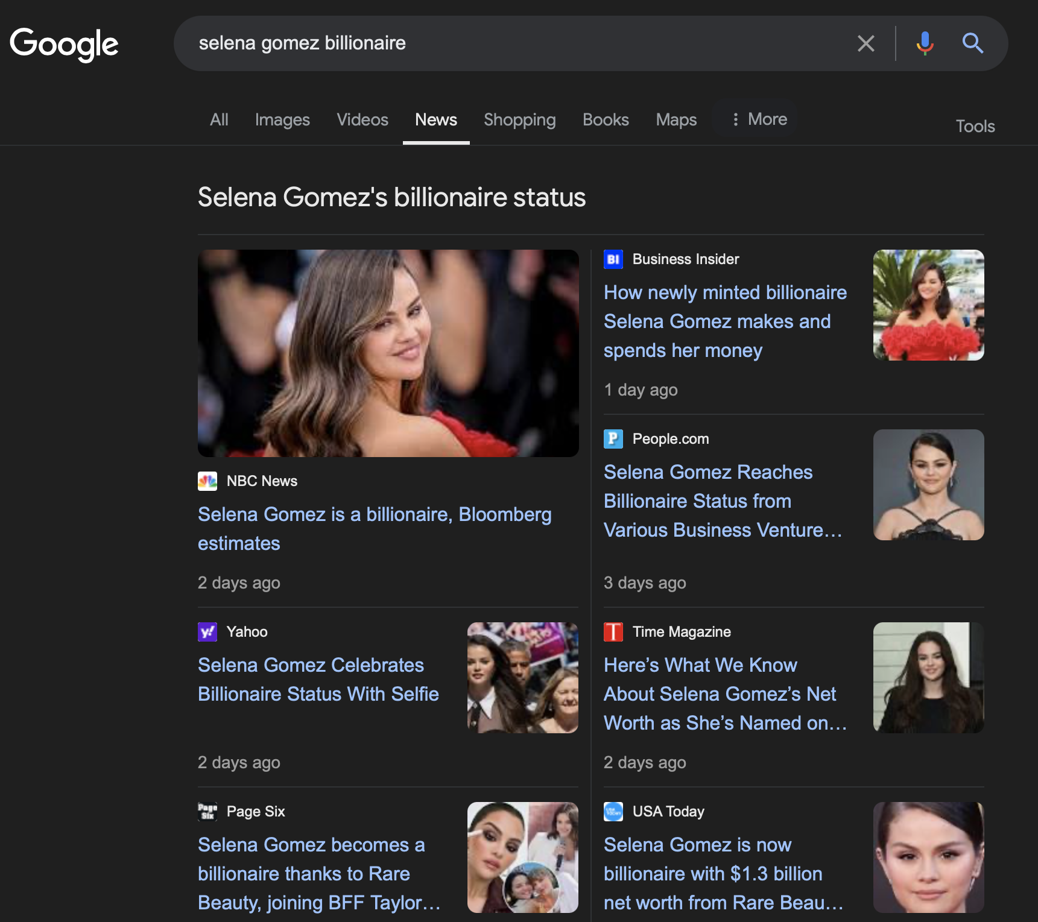Image resolution: width=1038 pixels, height=922 pixels.
Task: Switch to the Maps tab
Action: click(x=676, y=119)
